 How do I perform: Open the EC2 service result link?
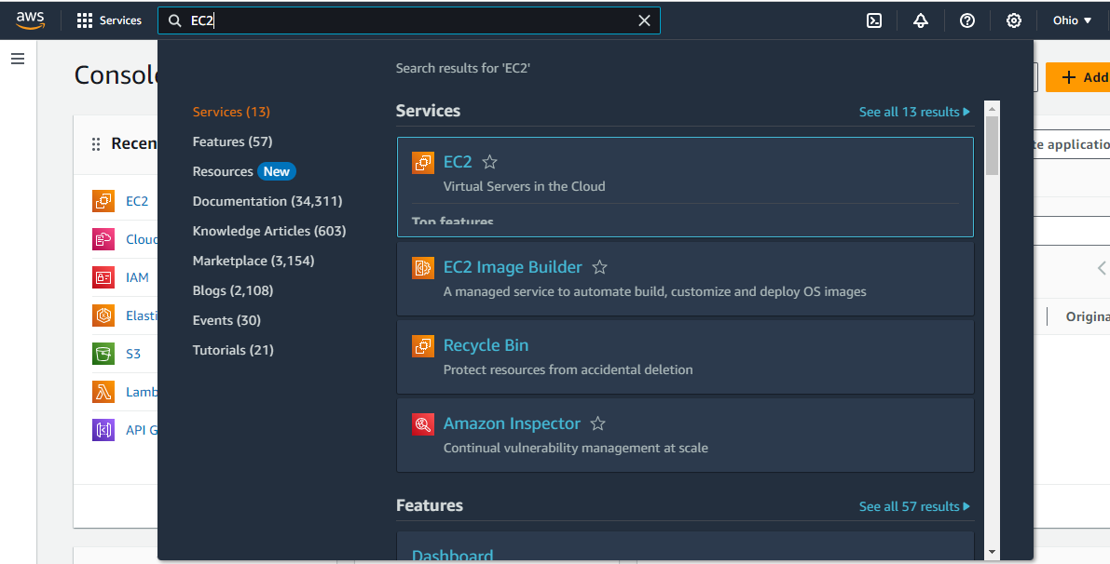tap(458, 162)
